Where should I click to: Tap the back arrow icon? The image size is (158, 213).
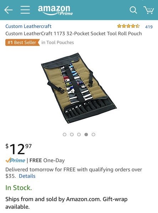click(9, 10)
